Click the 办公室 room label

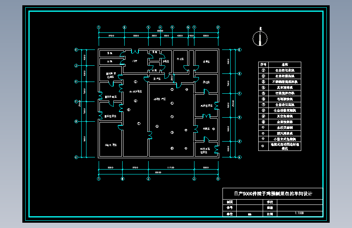point(180,59)
